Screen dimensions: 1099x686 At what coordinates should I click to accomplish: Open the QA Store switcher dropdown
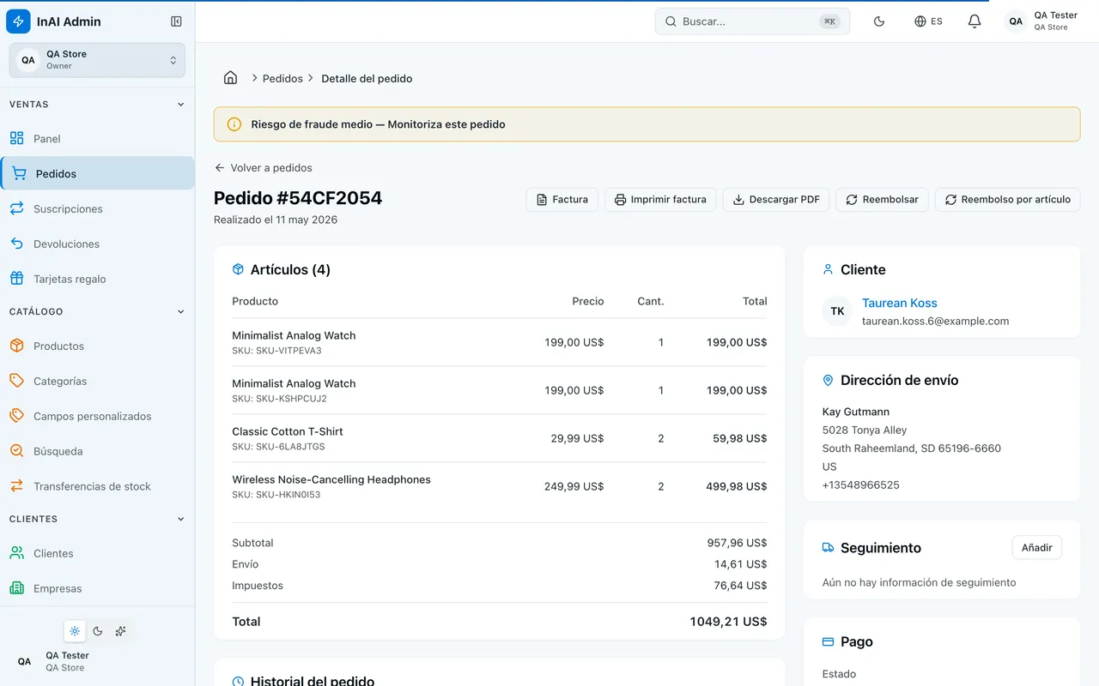tap(97, 60)
